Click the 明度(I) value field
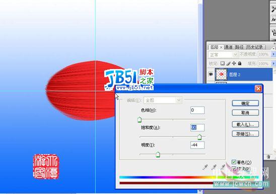Image resolution: width=276 pixels, height=194 pixels. point(197,145)
